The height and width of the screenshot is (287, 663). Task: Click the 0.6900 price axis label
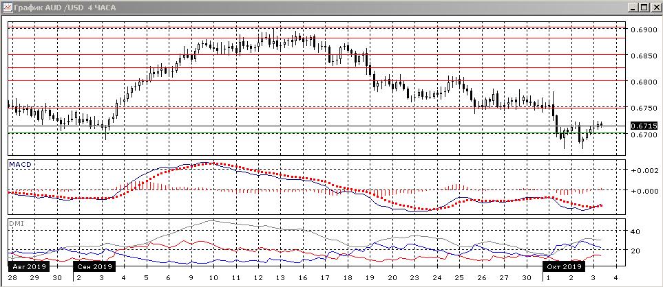coord(643,30)
